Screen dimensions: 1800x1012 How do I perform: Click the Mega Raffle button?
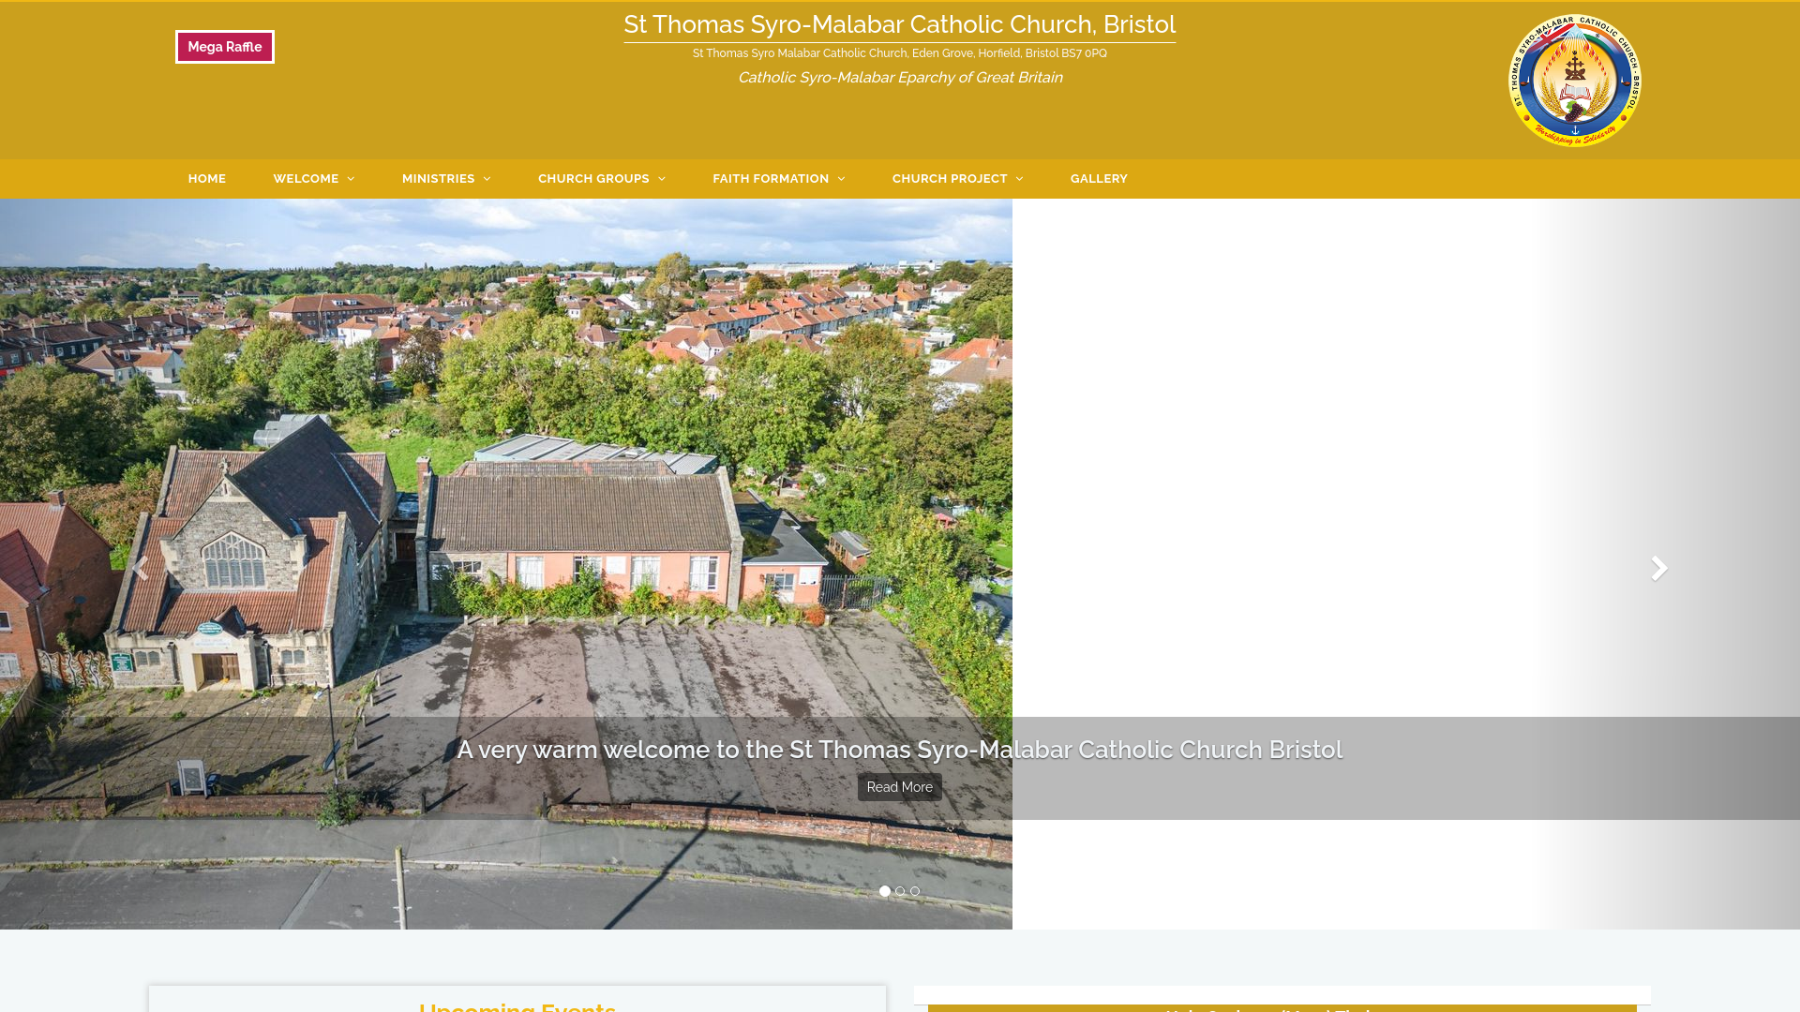pyautogui.click(x=225, y=47)
